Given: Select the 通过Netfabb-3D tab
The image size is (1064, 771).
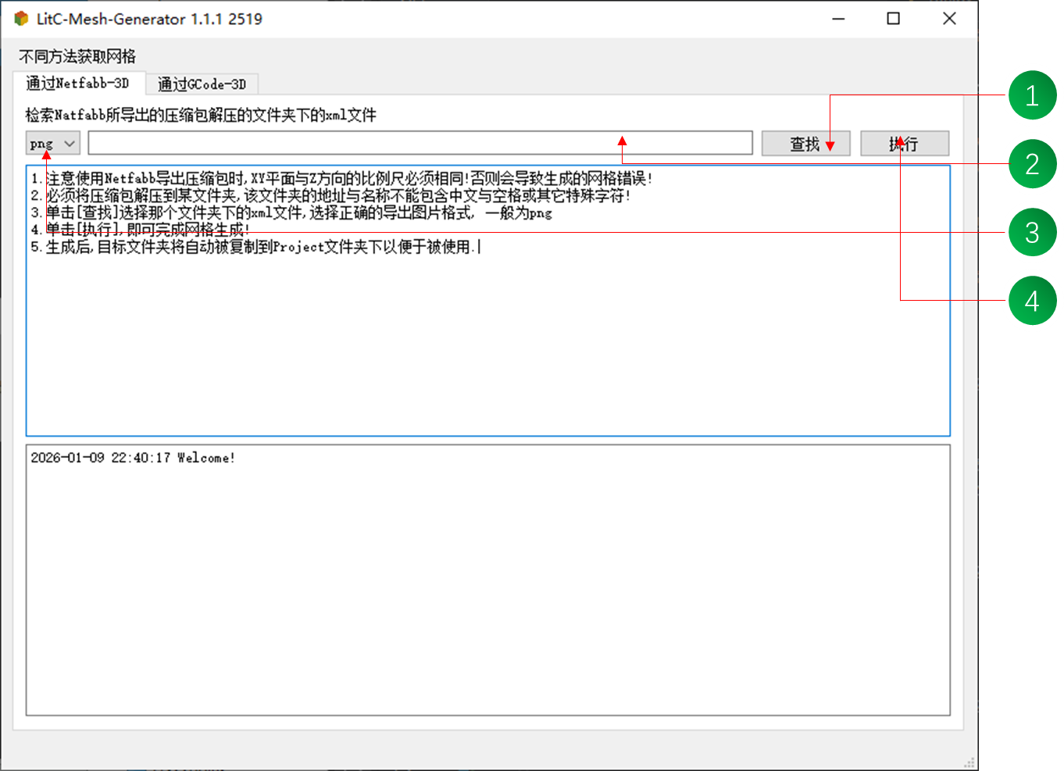Looking at the screenshot, I should click(x=79, y=83).
